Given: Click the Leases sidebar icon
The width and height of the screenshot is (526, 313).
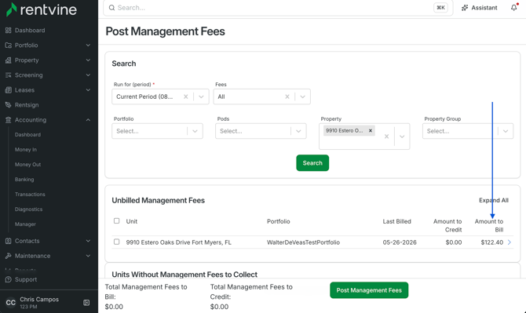Looking at the screenshot, I should pyautogui.click(x=9, y=90).
